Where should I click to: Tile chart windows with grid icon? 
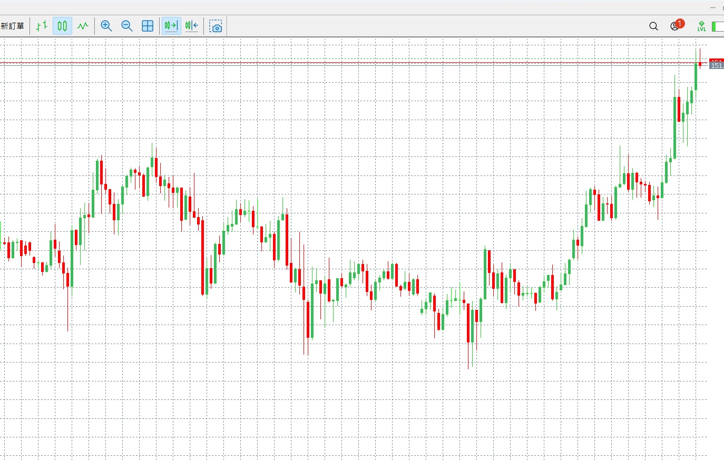[148, 26]
